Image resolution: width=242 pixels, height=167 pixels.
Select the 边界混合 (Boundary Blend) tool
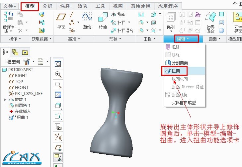pos(211,23)
